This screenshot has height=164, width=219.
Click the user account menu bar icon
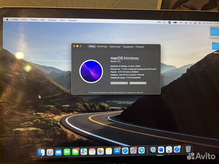point(186,23)
